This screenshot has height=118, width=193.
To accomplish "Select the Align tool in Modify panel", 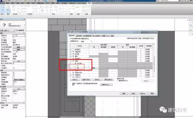I will click(42, 7).
